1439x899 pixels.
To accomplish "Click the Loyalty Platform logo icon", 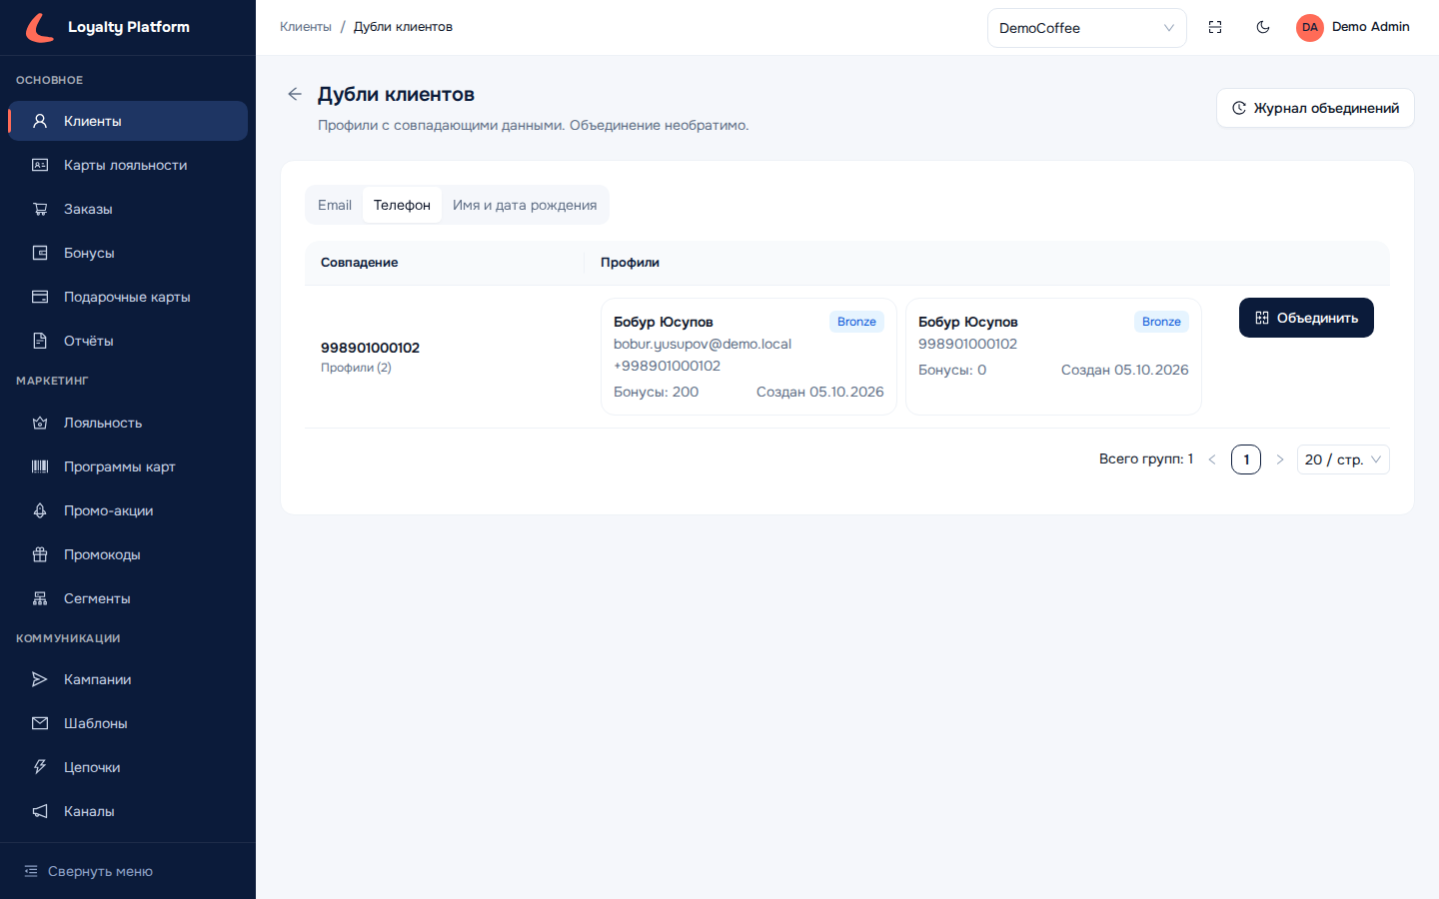I will click(x=40, y=27).
